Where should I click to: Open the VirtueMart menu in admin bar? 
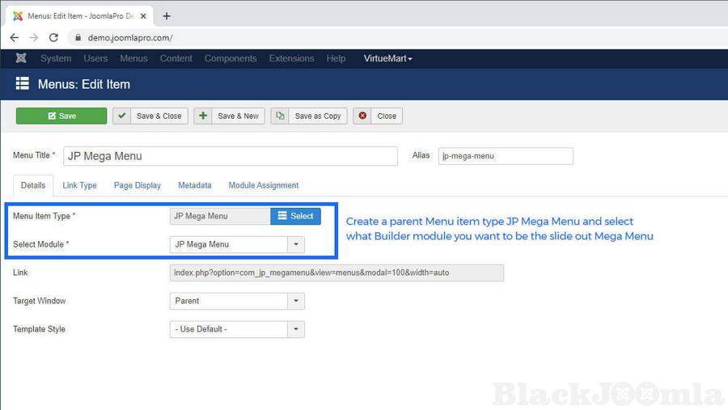(x=387, y=58)
